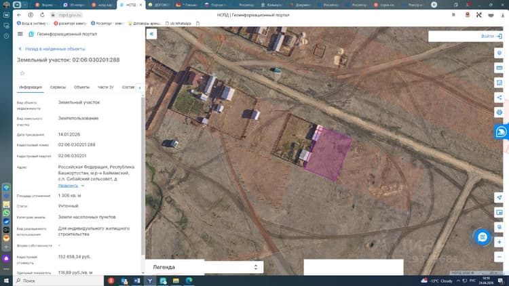The image size is (509, 286).
Task: Click the Войти login button
Action: [x=491, y=37]
